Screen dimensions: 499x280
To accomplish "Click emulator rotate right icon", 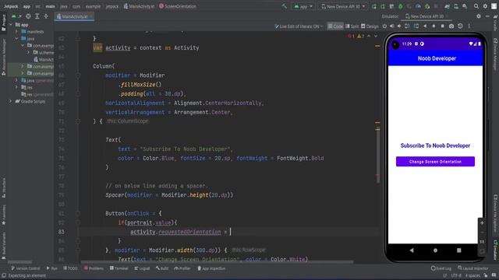I will (x=416, y=26).
